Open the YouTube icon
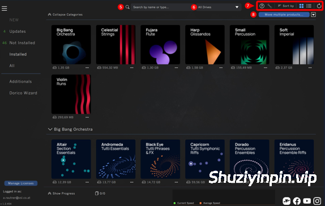Screen dimensions: 325x206 (x=307, y=201)
